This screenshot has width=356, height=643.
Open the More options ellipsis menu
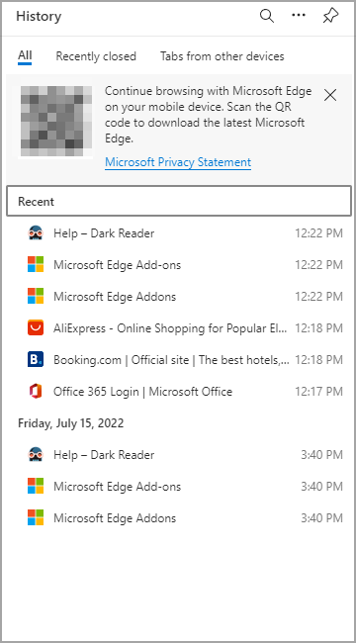[299, 16]
